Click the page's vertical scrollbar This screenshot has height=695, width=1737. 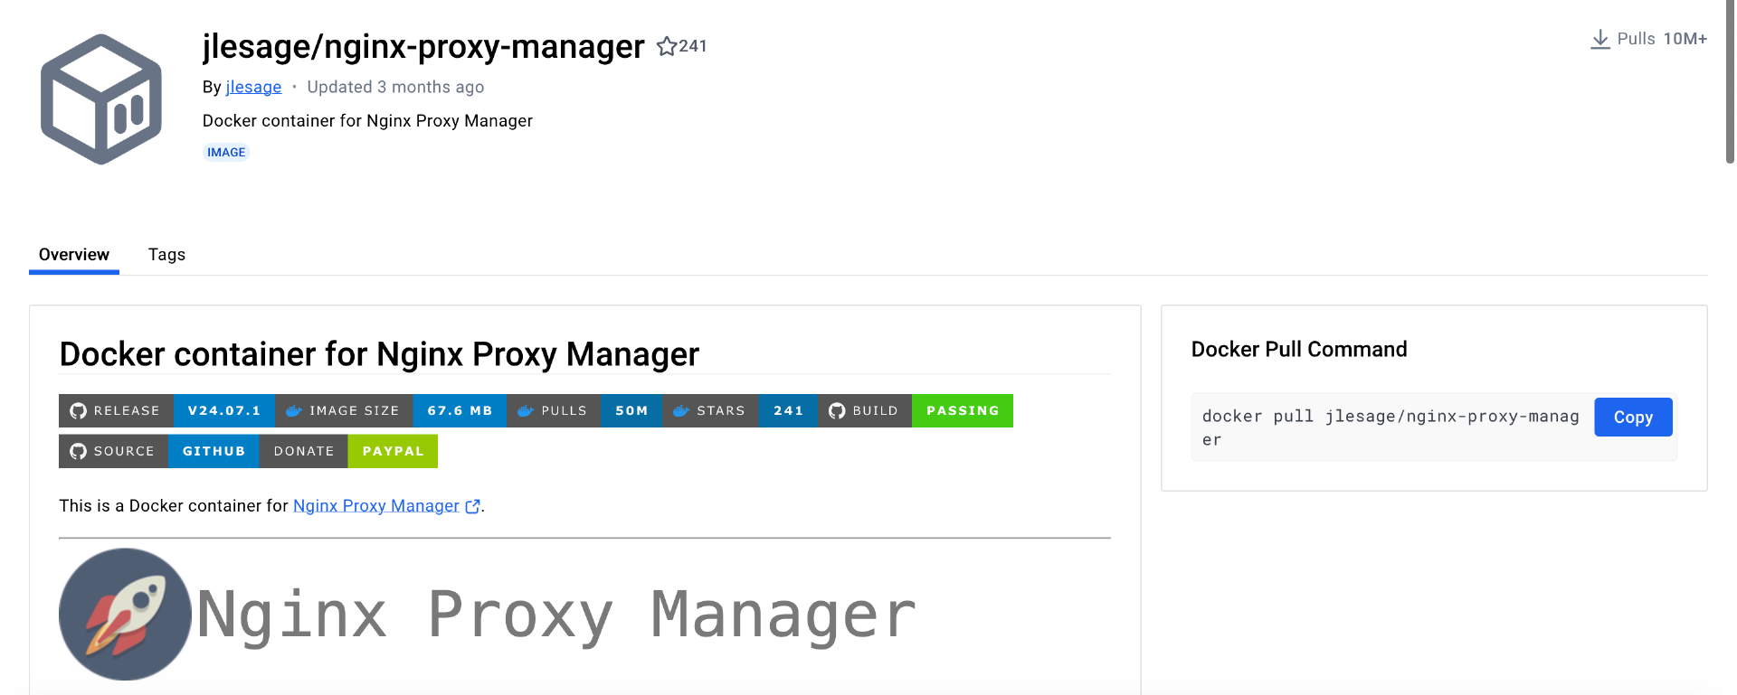(1730, 81)
